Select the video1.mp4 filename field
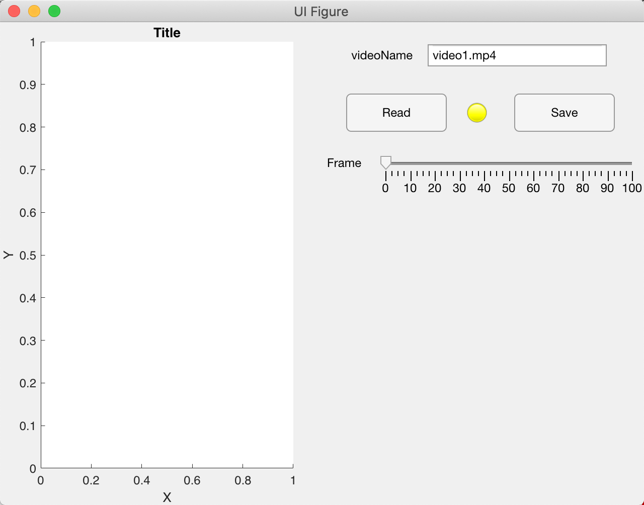The image size is (644, 505). 517,55
